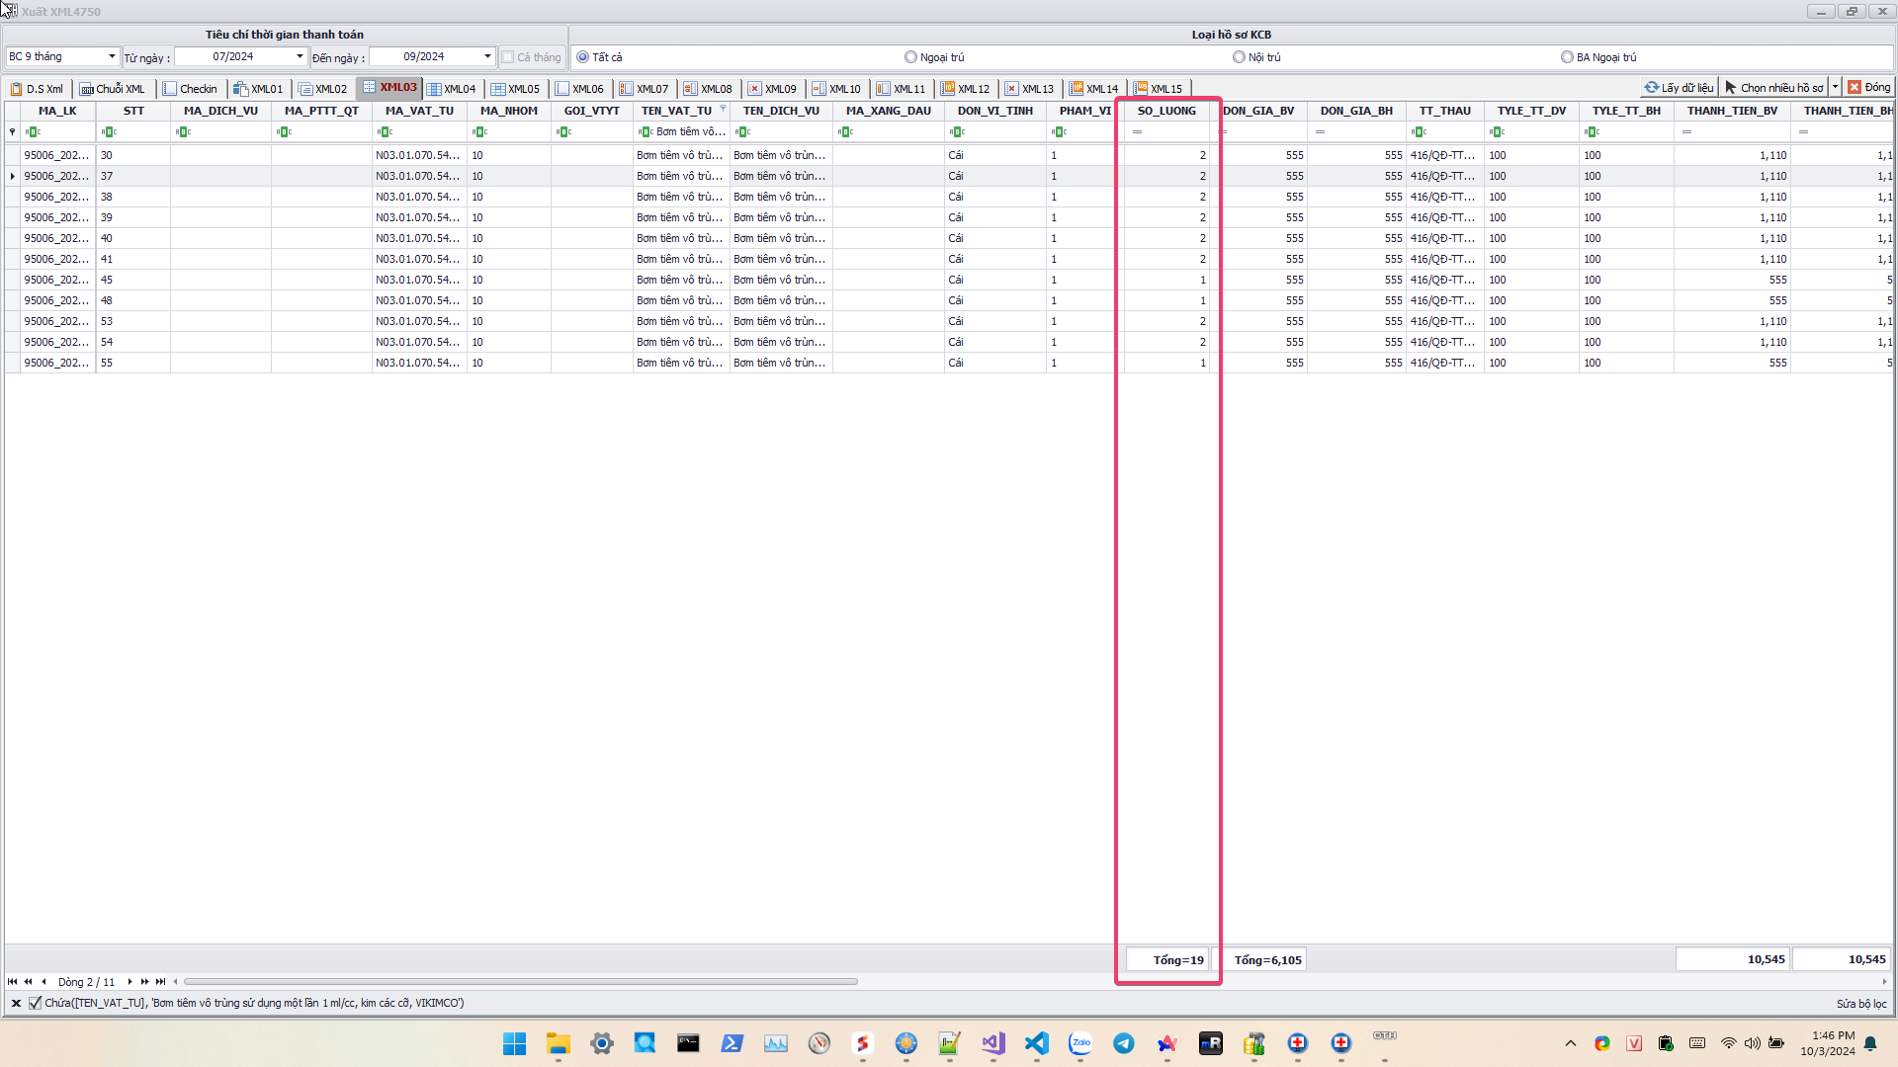The width and height of the screenshot is (1898, 1067).
Task: Open the Đến ngày date dropdown
Action: [x=487, y=57]
